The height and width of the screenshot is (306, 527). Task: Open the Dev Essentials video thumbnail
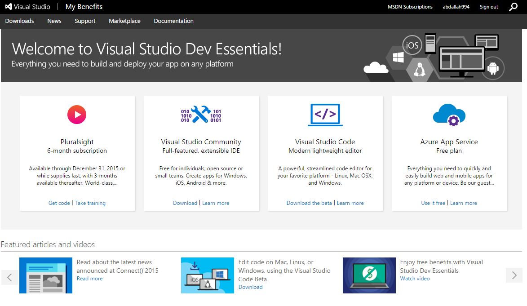point(369,275)
